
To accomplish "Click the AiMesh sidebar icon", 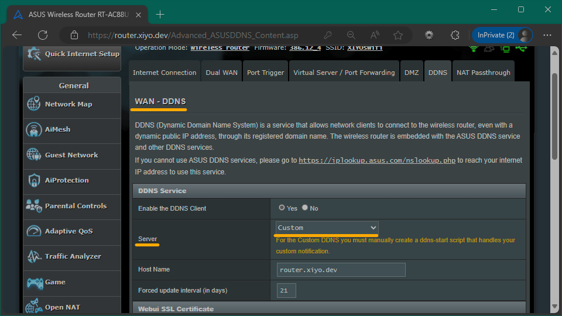I will click(34, 129).
